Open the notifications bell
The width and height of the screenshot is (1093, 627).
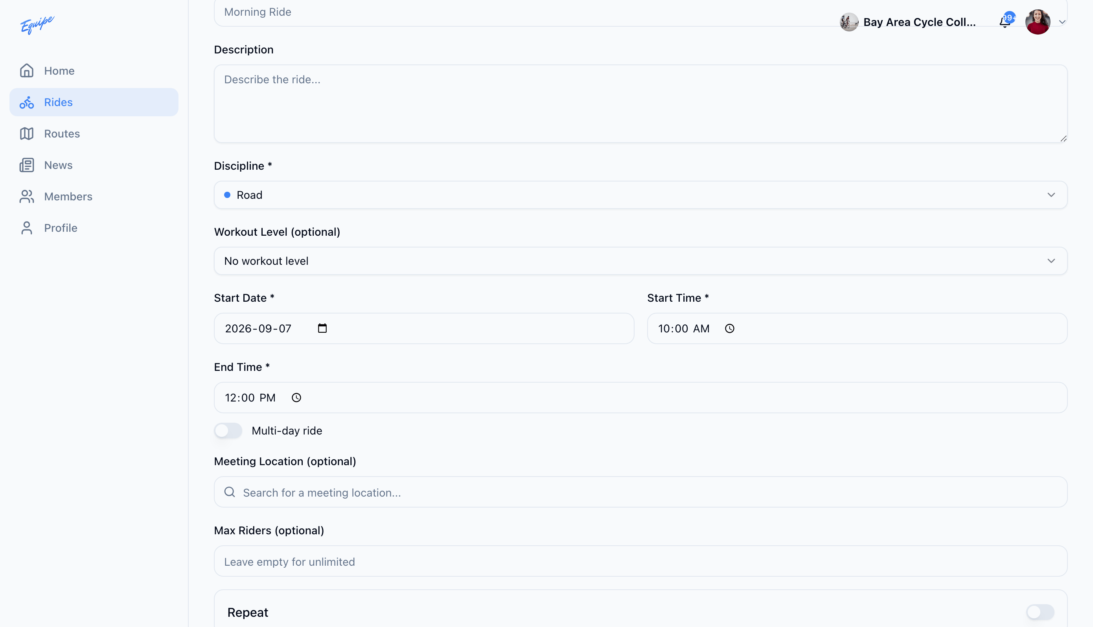click(1005, 22)
